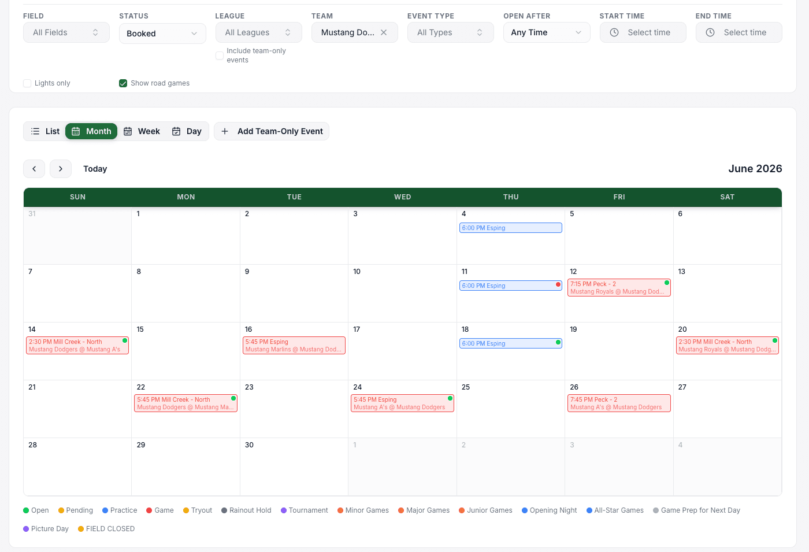Open June 22 5:45 PM Mill Creek game
Image resolution: width=809 pixels, height=552 pixels.
186,403
